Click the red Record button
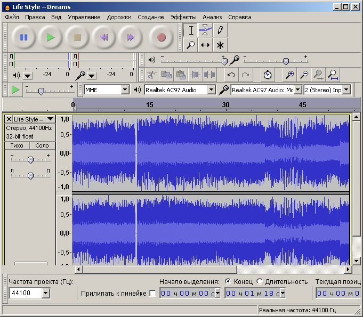 pyautogui.click(x=162, y=37)
